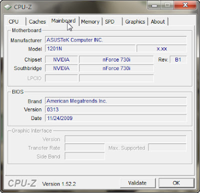Screen dimensions: 200x193
Task: Click the empty Side Band field
Action: pos(84,156)
